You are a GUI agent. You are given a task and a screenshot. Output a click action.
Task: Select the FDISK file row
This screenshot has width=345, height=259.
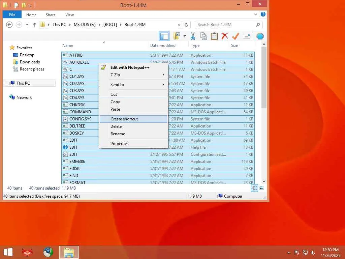tap(158, 169)
